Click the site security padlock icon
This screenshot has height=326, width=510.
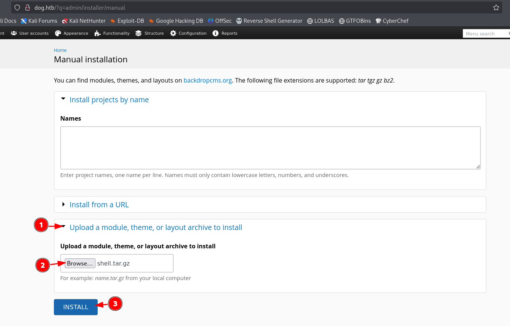(x=27, y=7)
